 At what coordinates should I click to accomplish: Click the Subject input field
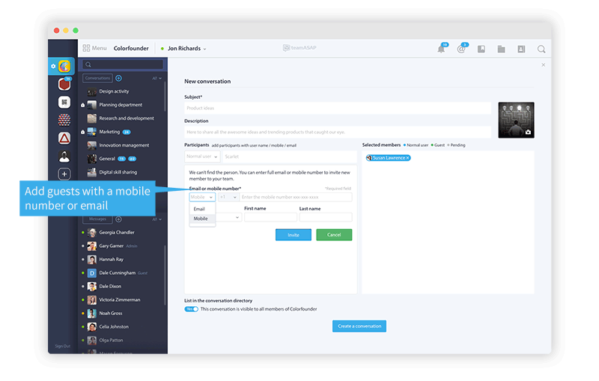tap(338, 108)
